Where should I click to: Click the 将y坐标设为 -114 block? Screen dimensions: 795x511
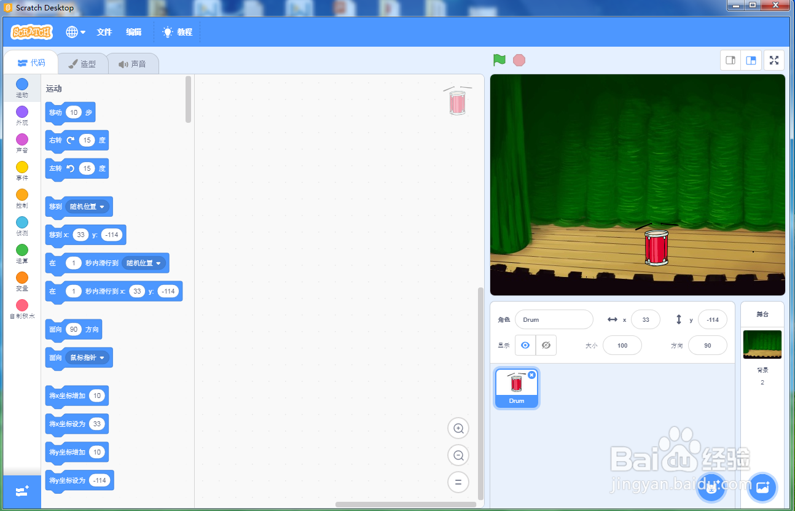point(80,481)
